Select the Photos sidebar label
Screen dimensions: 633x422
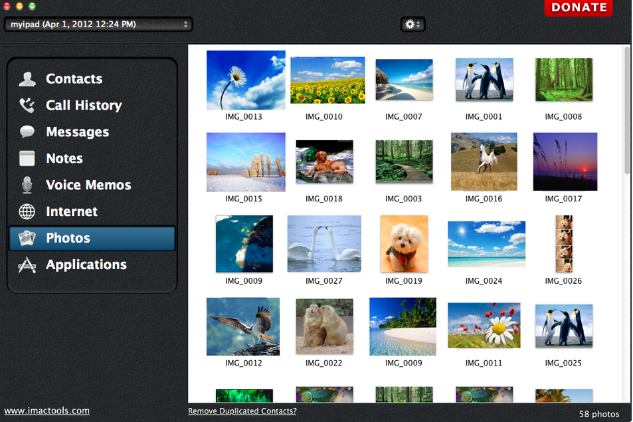[x=68, y=238]
